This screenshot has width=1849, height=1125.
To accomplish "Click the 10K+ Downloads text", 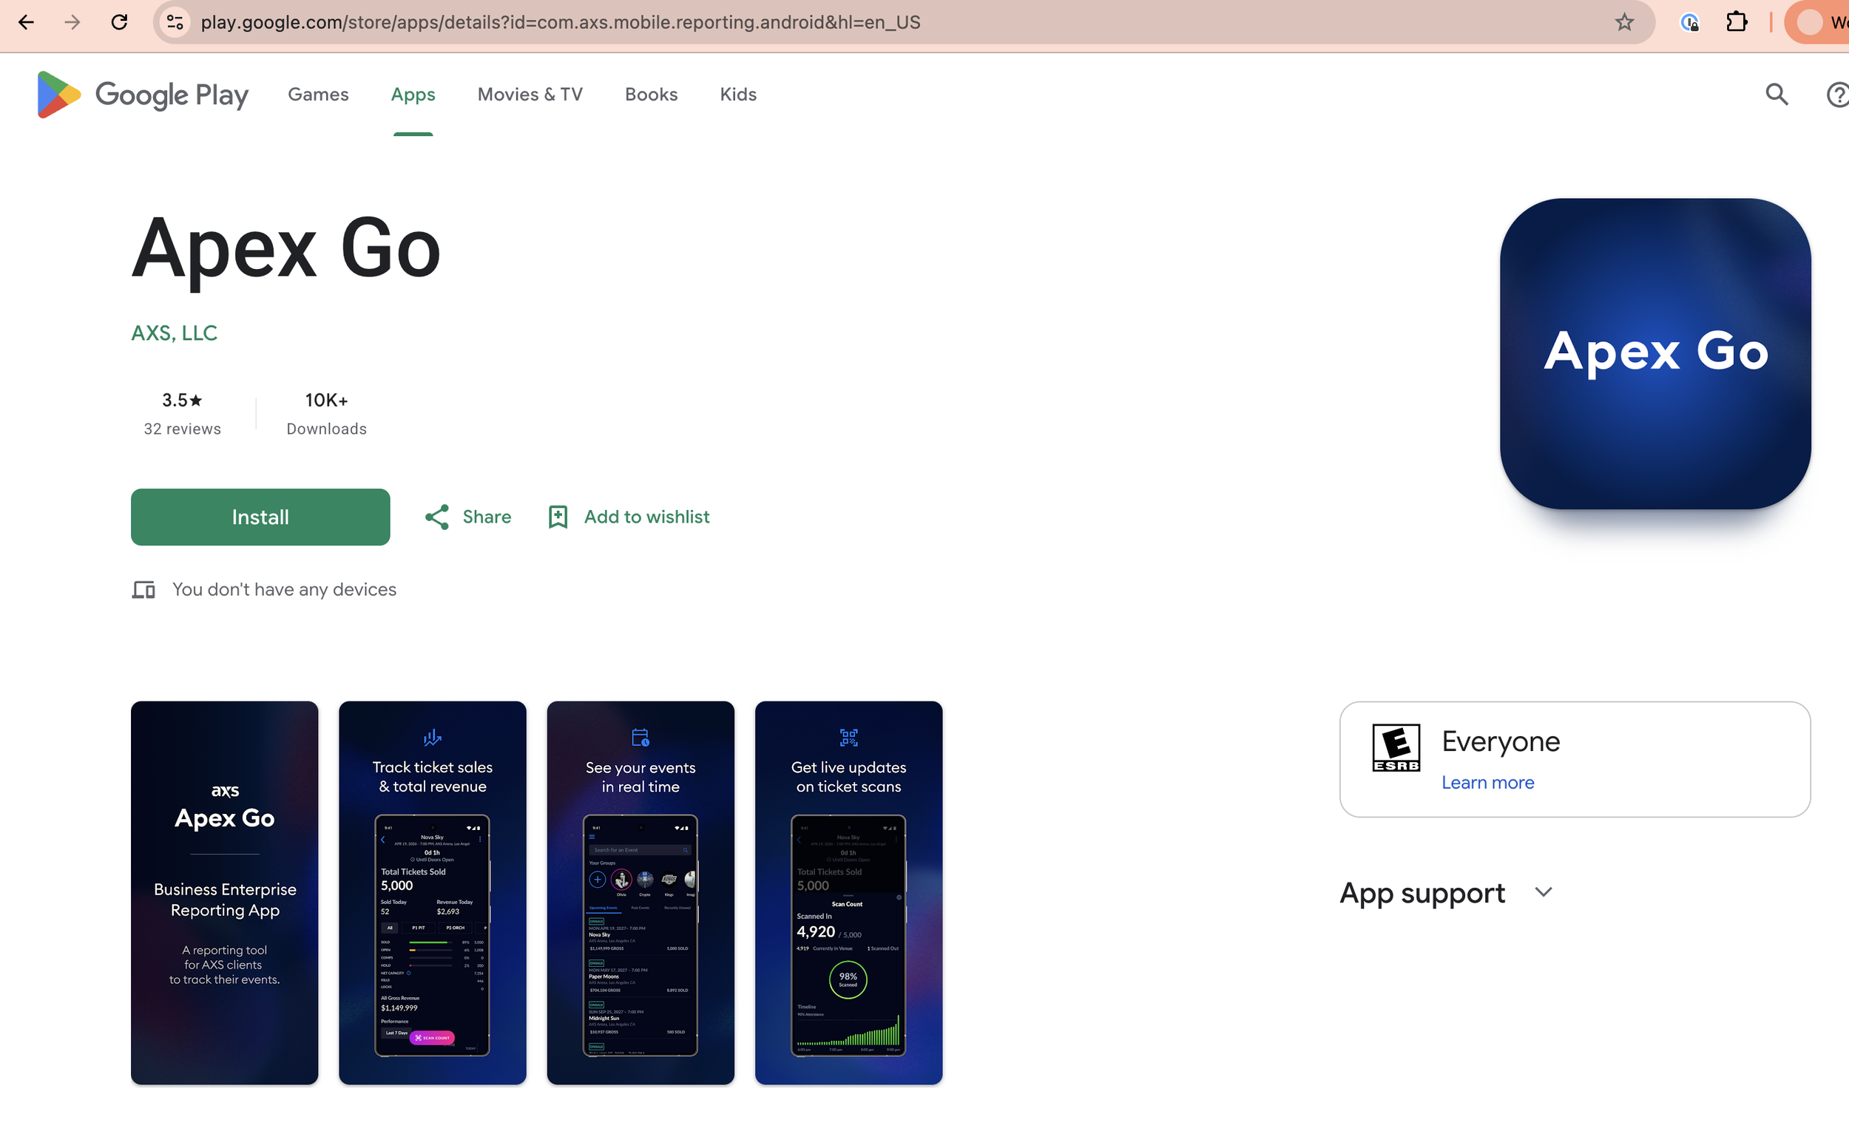I will [326, 413].
